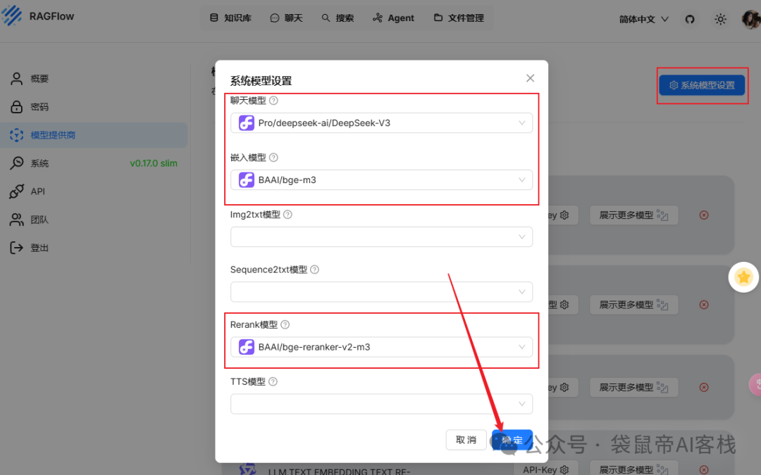761x475 pixels.
Task: Open the 聊天模型 dropdown
Action: (381, 123)
